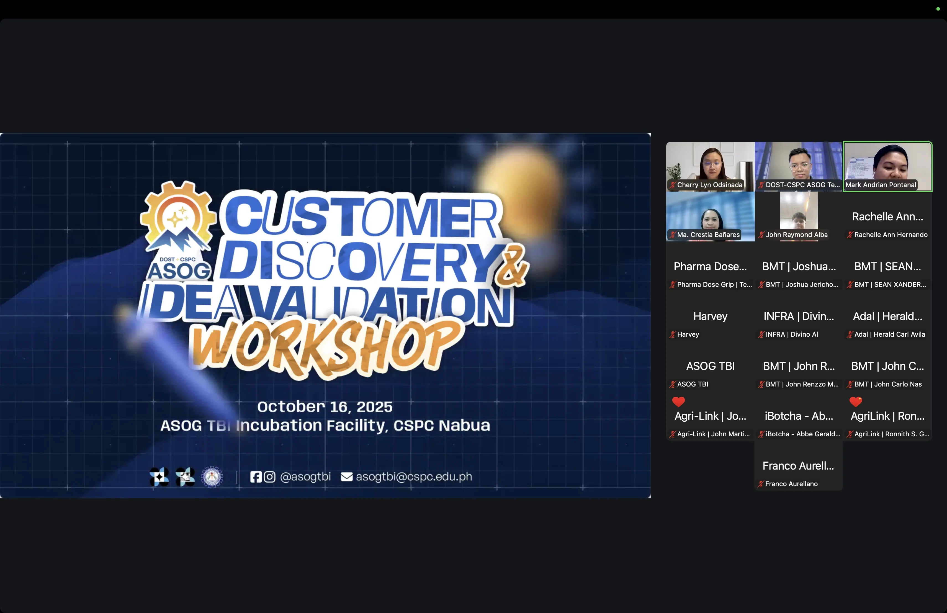This screenshot has height=613, width=947.
Task: Click the Instagram icon on the shared slide
Action: pyautogui.click(x=269, y=477)
